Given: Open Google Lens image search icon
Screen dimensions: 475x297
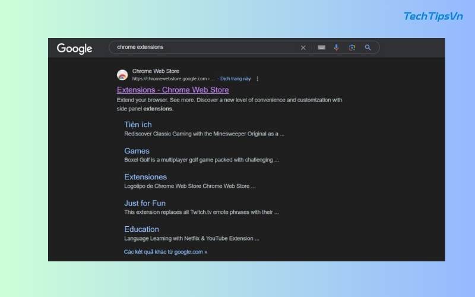Looking at the screenshot, I should (x=351, y=48).
